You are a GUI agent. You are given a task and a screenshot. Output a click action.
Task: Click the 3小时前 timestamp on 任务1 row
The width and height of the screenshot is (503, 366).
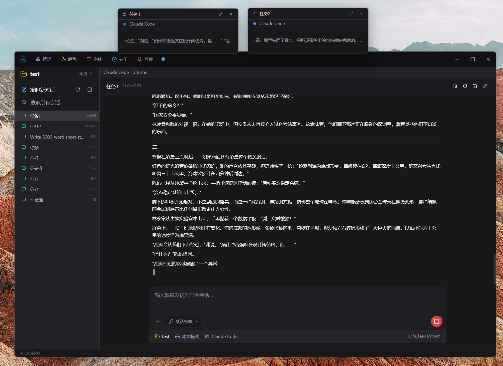coord(91,116)
